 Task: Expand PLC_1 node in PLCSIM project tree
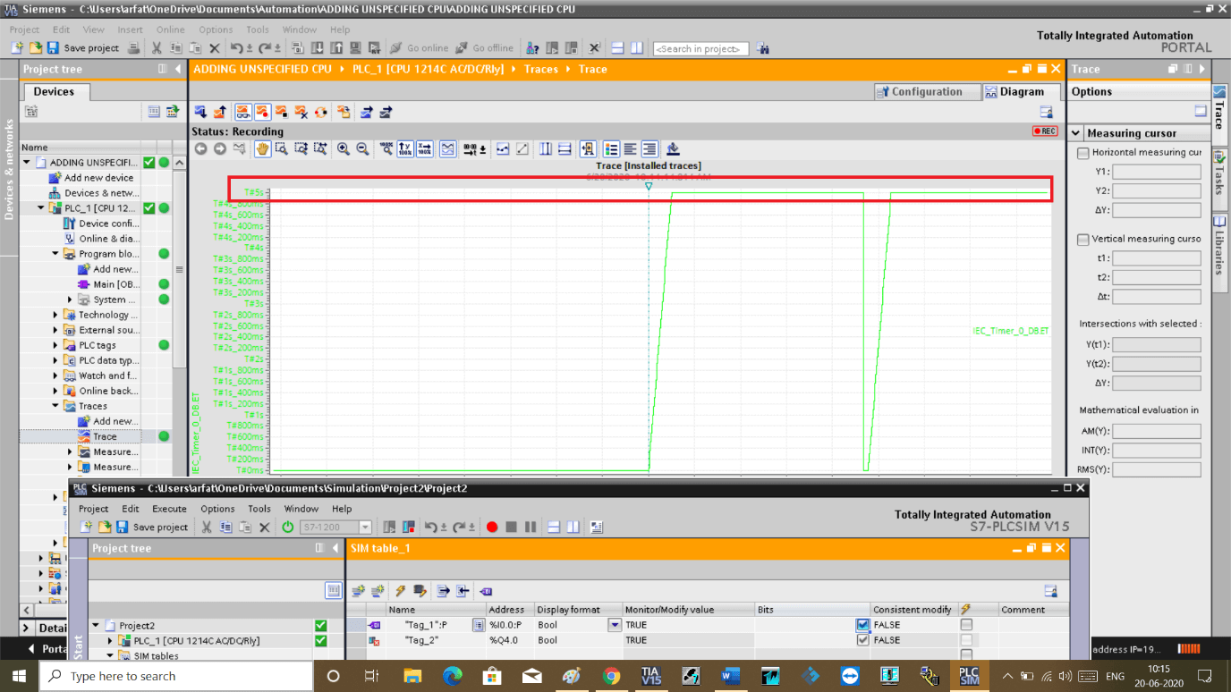111,641
